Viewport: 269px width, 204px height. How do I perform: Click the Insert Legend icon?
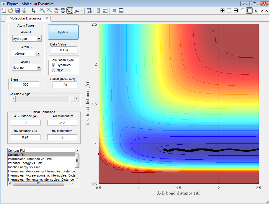click(x=105, y=10)
